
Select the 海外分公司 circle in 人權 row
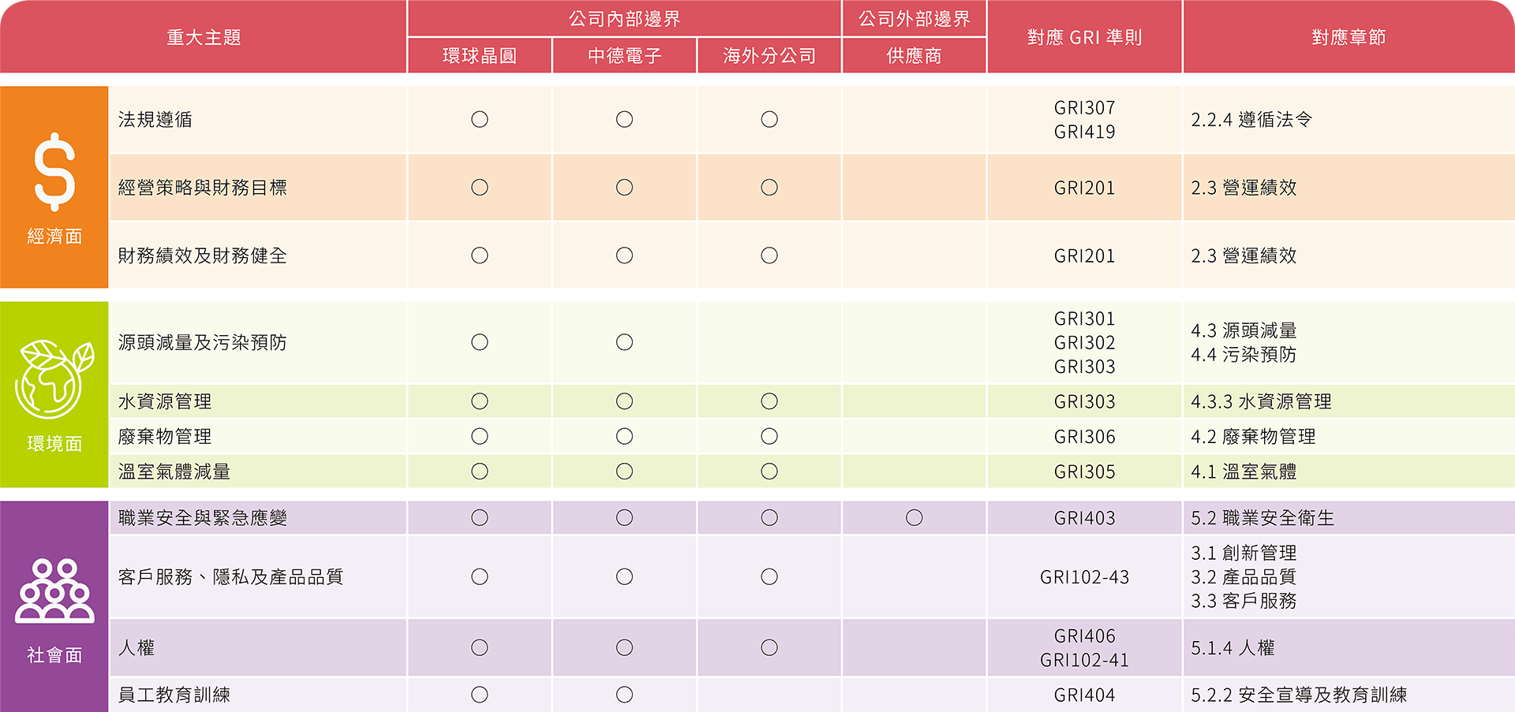coord(769,648)
